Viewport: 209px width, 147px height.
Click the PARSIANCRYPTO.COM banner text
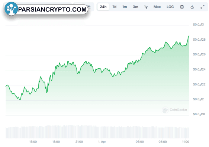[x=52, y=9]
